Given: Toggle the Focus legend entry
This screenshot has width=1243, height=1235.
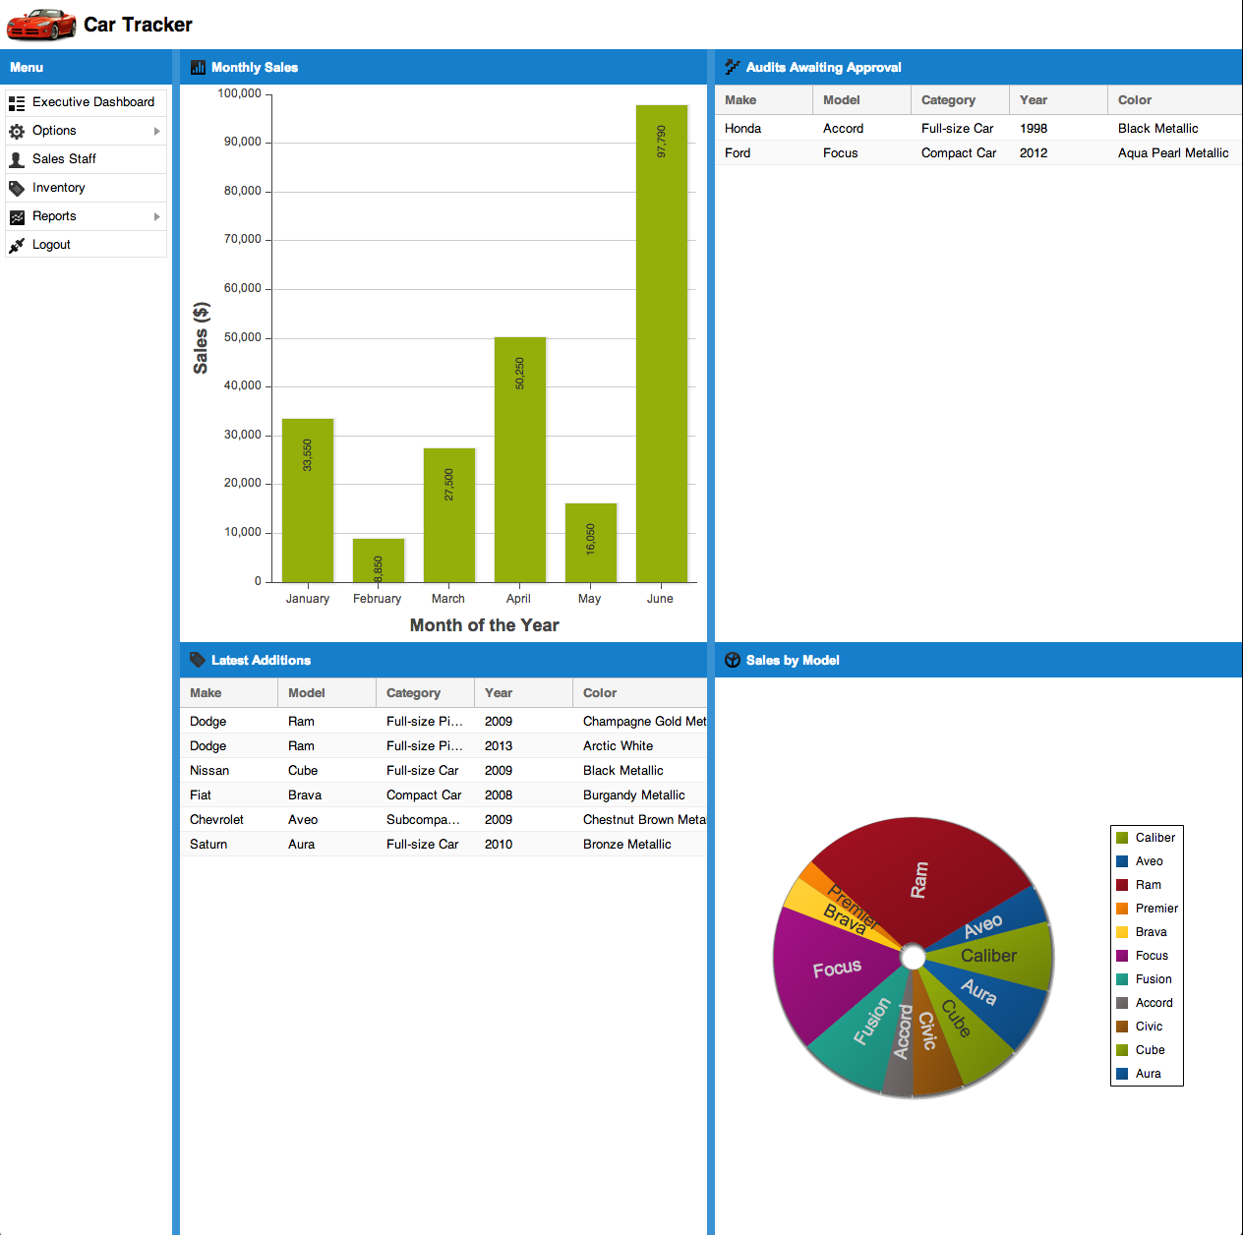Looking at the screenshot, I should [1151, 956].
